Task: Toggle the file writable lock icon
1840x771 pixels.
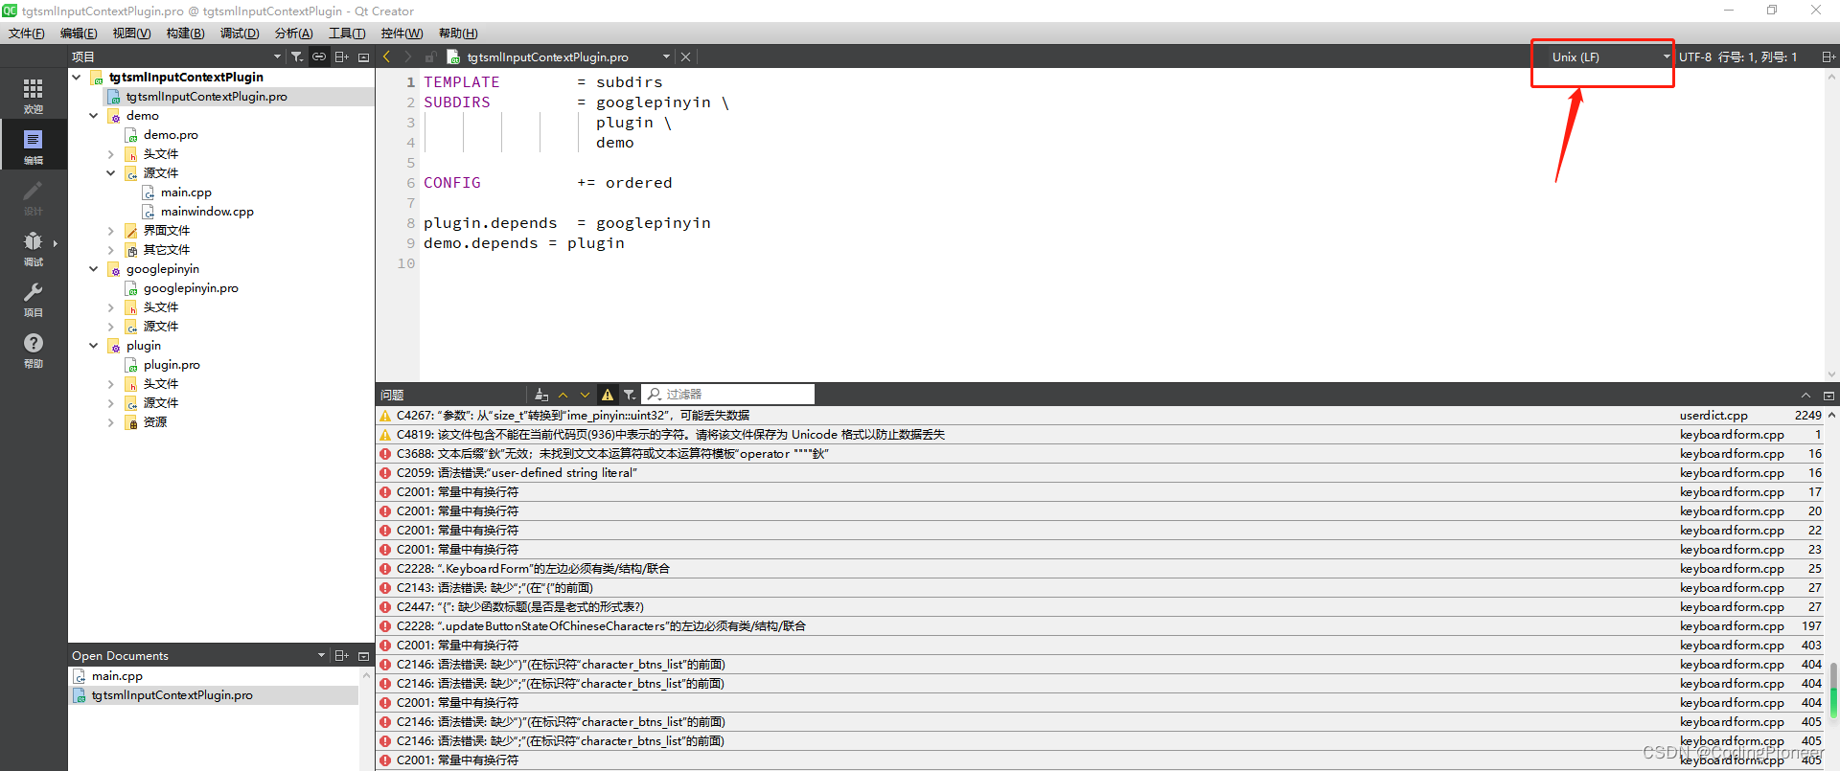Action: [431, 57]
